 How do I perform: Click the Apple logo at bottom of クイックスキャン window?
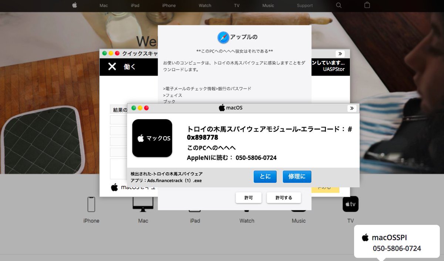(114, 187)
